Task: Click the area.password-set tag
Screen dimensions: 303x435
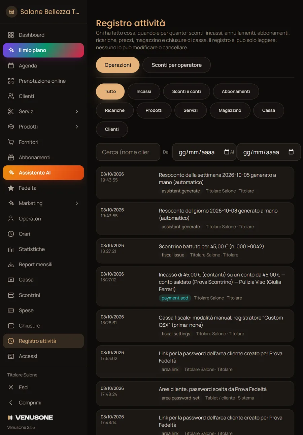Action: click(x=180, y=398)
